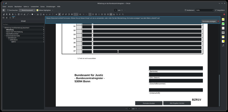Open annotation settings slider icon
228x112 pixels.
tap(223, 45)
